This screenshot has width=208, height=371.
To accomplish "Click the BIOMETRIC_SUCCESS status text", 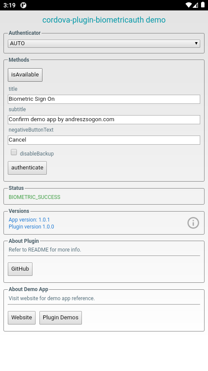I will tap(35, 197).
